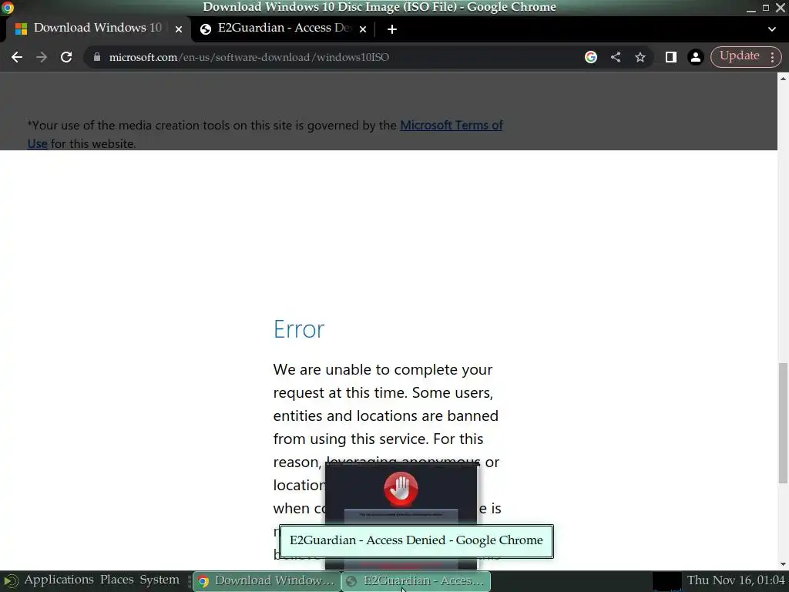Click the forward navigation arrow
The height and width of the screenshot is (592, 789).
[x=42, y=57]
